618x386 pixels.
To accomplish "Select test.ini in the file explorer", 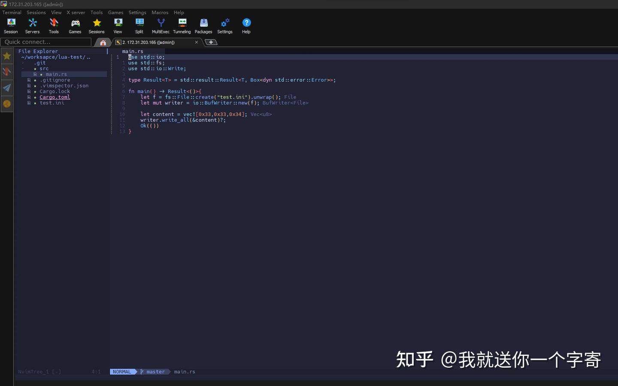I will point(52,103).
